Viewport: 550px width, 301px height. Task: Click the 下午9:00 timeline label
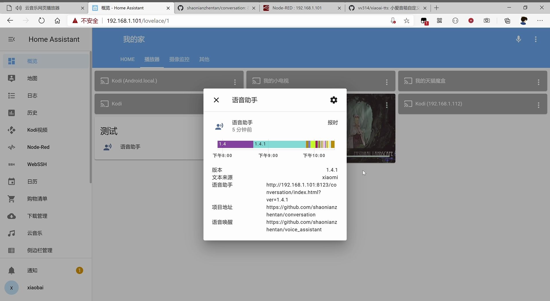pos(268,155)
